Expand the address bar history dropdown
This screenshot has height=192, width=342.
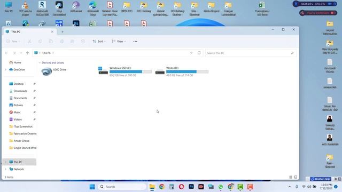pyautogui.click(x=191, y=53)
